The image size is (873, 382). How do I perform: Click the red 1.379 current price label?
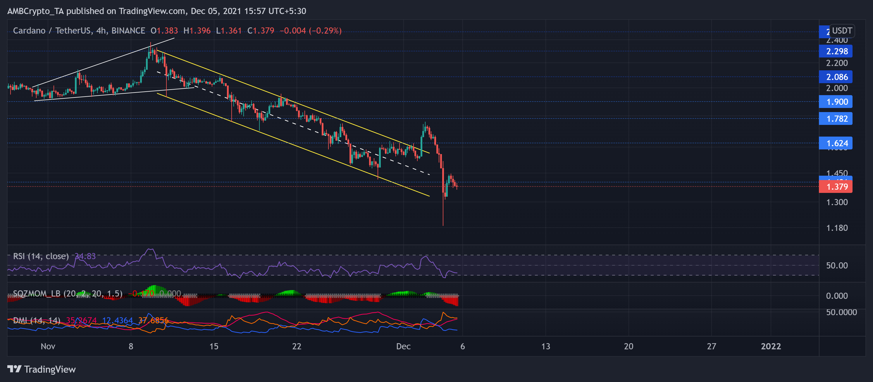coord(836,186)
